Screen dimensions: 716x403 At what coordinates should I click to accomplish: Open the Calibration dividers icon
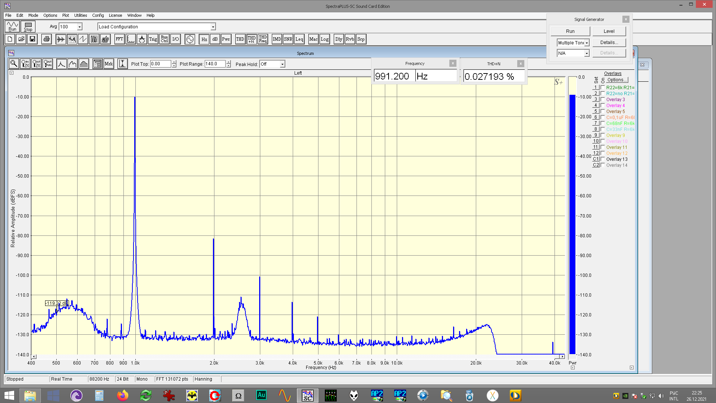pos(142,39)
